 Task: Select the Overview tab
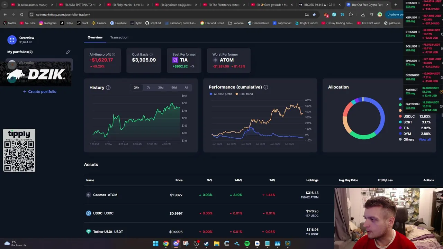pyautogui.click(x=95, y=37)
